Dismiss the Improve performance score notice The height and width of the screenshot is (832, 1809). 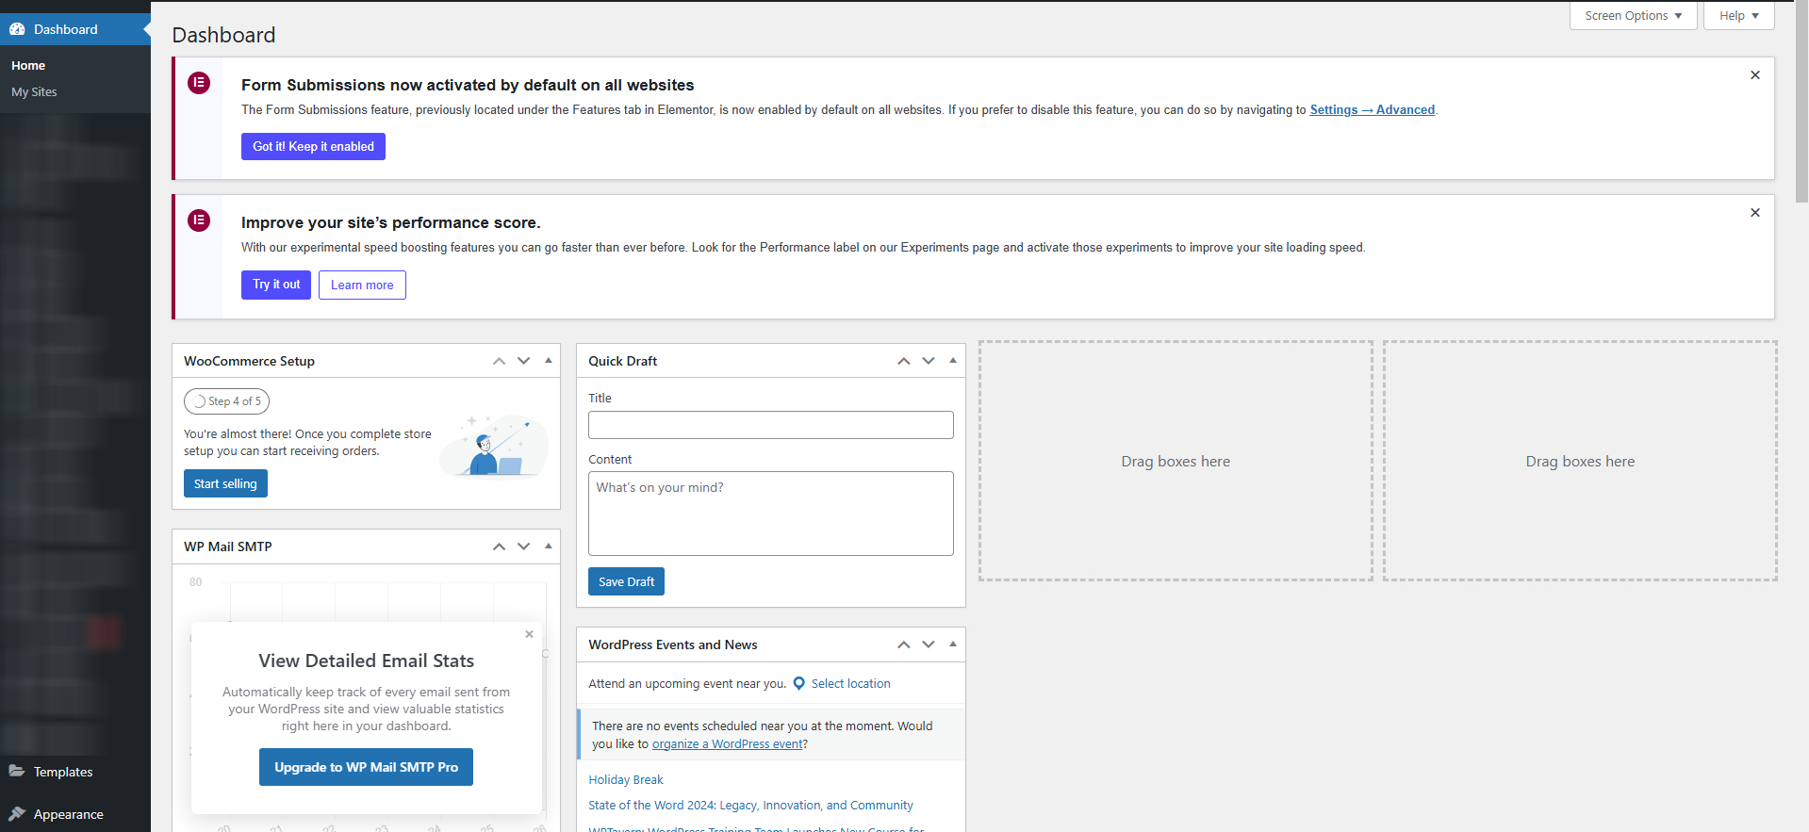(1755, 213)
